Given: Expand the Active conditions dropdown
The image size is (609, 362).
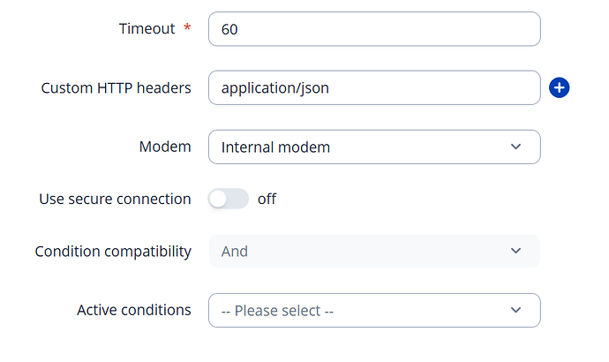Looking at the screenshot, I should tap(373, 310).
